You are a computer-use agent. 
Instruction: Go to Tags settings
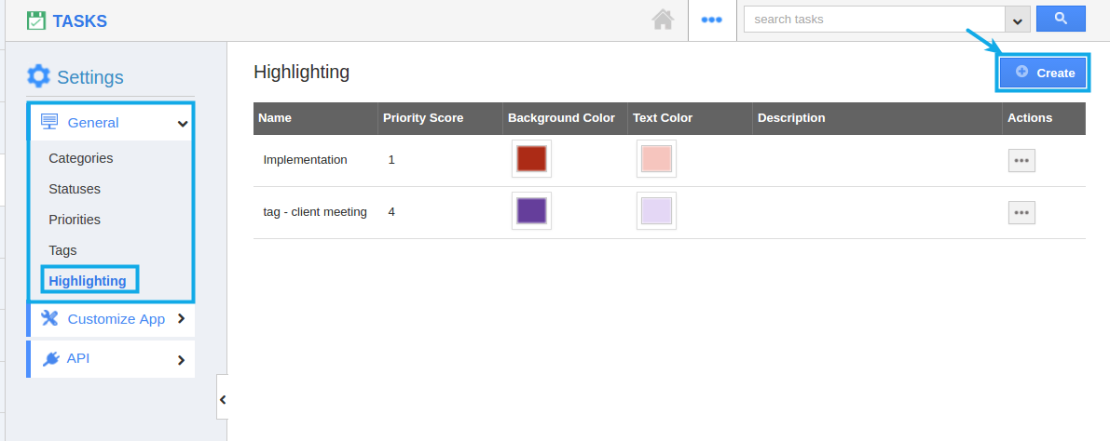[x=62, y=250]
